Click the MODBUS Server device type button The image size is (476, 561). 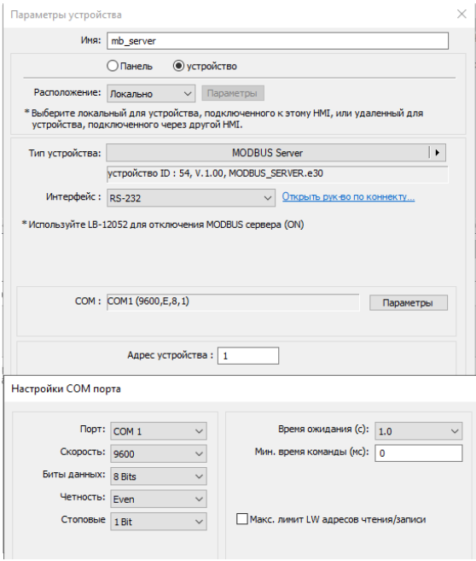pyautogui.click(x=268, y=153)
